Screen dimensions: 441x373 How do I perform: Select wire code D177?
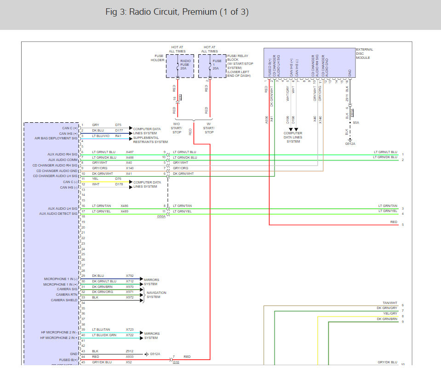(x=119, y=130)
